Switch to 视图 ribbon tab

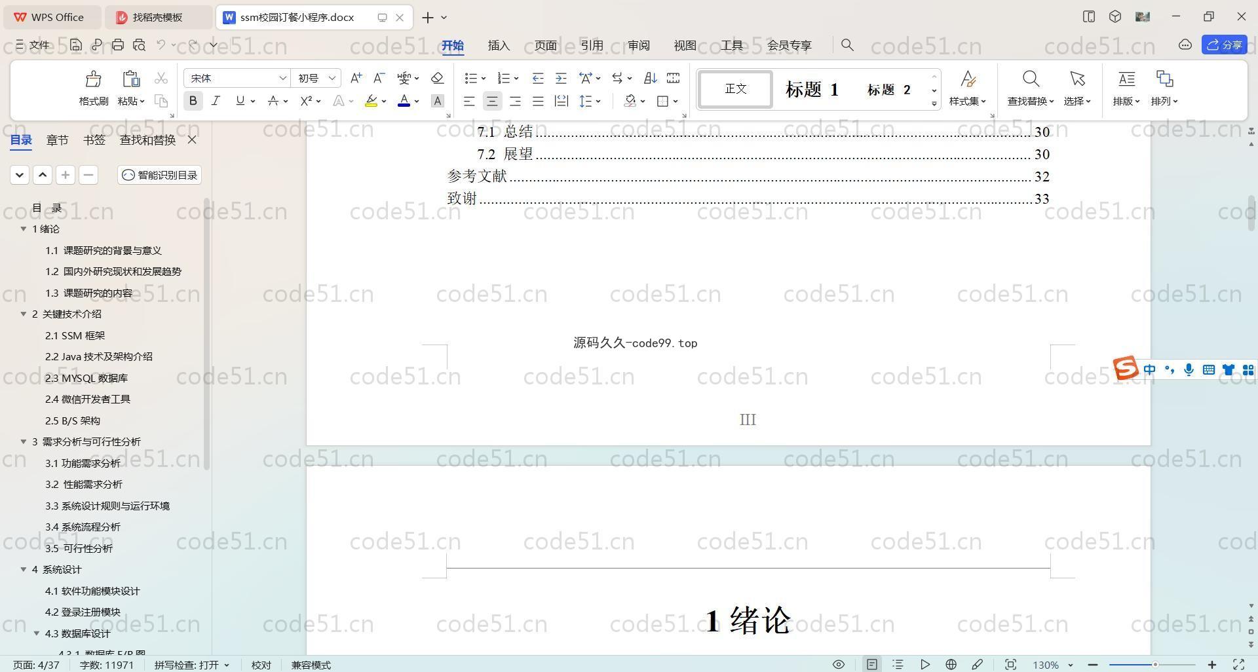point(685,45)
